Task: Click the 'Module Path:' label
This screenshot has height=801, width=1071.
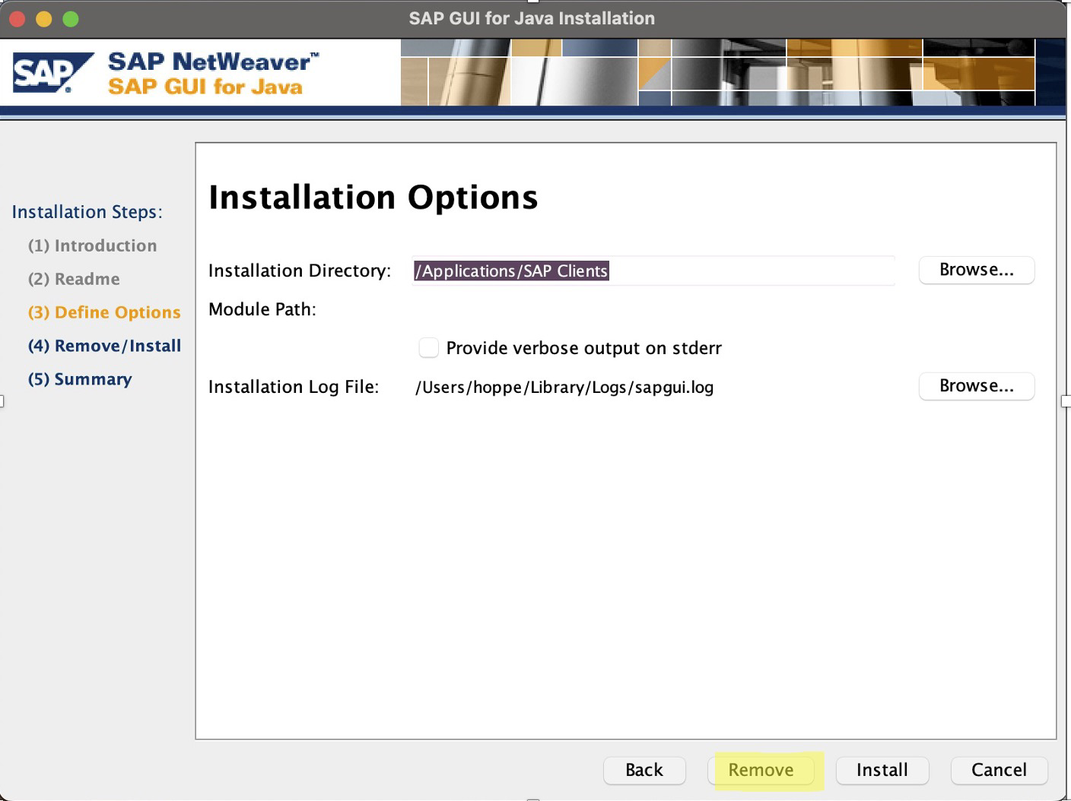Action: tap(262, 309)
